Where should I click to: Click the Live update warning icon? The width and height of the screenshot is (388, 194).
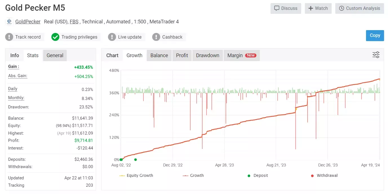112,37
